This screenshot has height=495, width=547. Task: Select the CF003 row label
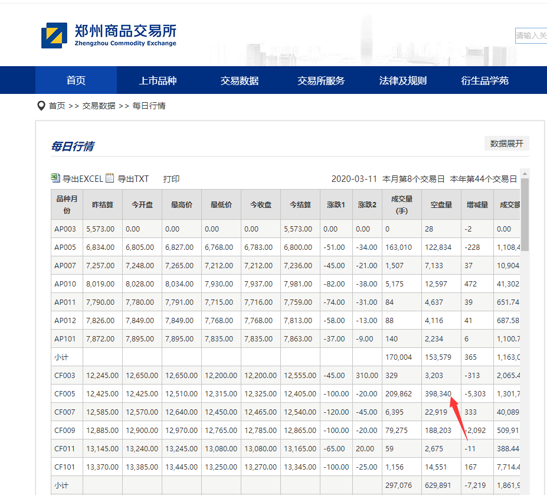coord(64,375)
